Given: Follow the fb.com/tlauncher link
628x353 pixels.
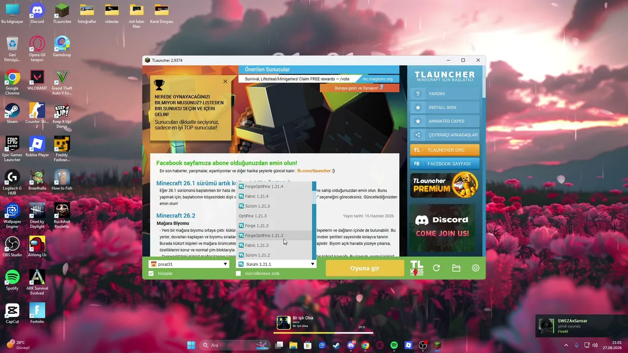Looking at the screenshot, I should point(314,171).
